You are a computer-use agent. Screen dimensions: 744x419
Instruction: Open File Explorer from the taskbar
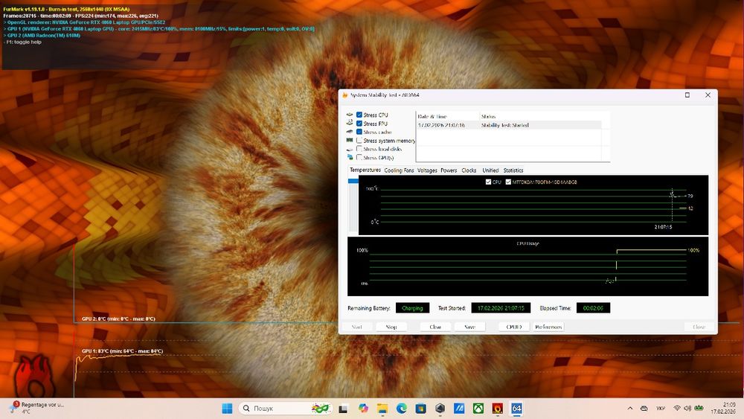382,409
